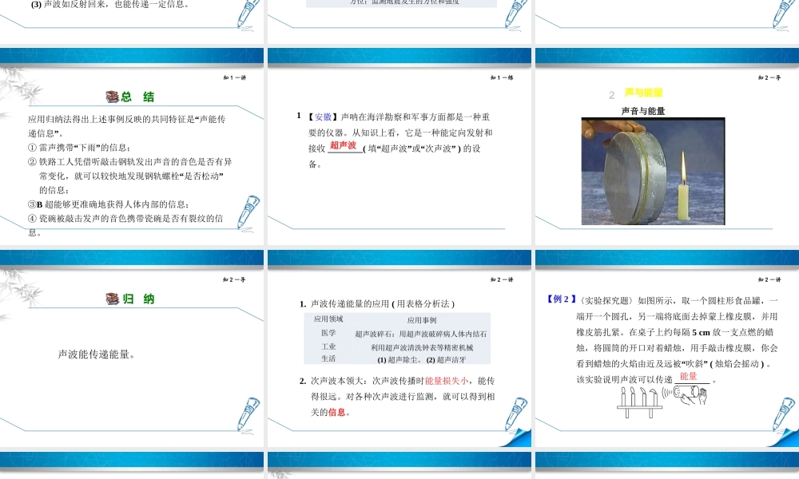Screen dimensions: 799x479
Task: Click the caption '声音与能量'
Action: 643,111
